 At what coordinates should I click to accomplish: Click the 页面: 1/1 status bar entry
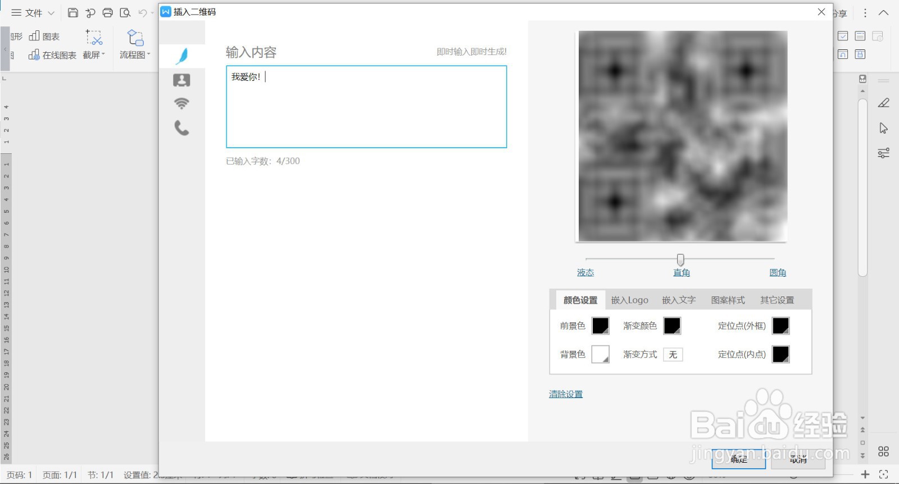[x=60, y=475]
